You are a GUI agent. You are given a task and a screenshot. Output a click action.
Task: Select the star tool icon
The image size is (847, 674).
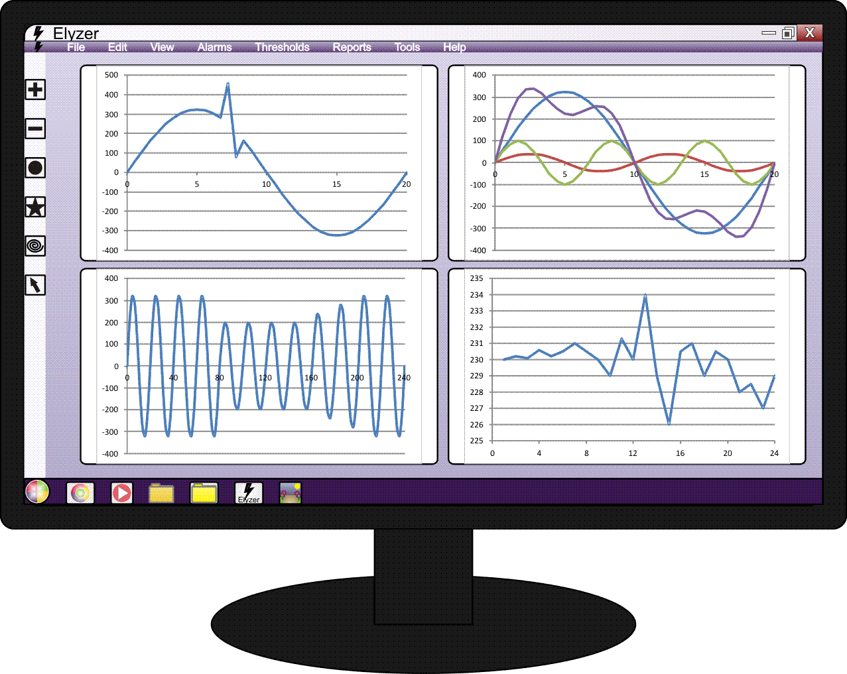[x=35, y=207]
